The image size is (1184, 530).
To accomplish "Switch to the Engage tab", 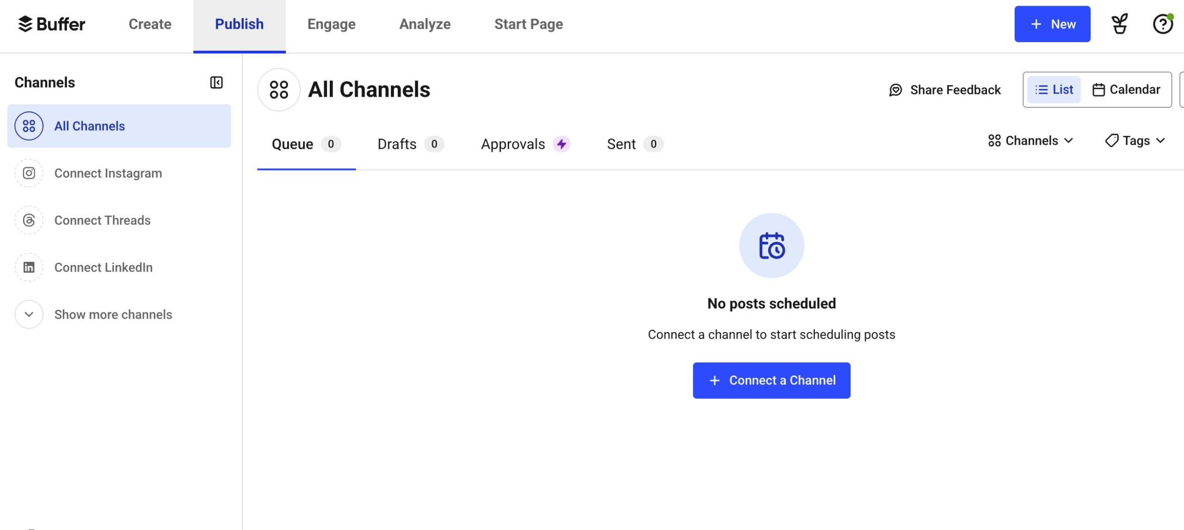I will coord(331,24).
